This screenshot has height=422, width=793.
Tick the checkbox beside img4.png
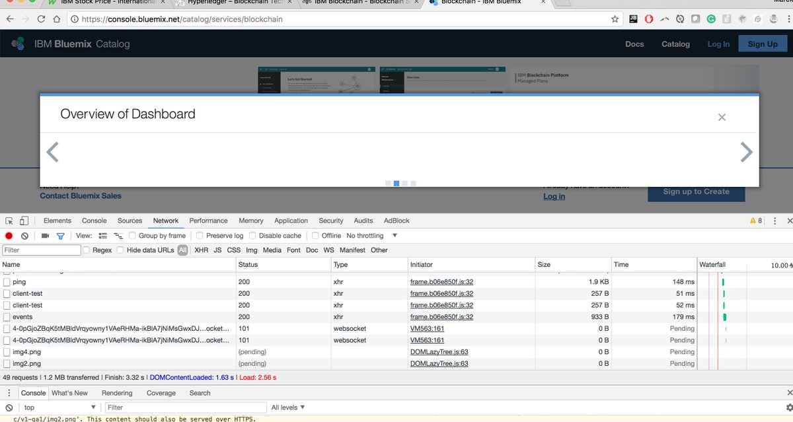[x=7, y=352]
